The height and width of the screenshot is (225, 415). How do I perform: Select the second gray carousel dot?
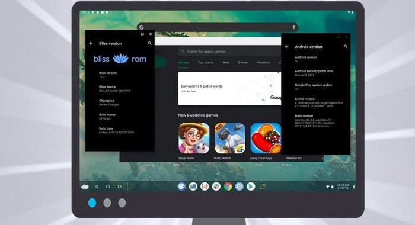tap(122, 203)
